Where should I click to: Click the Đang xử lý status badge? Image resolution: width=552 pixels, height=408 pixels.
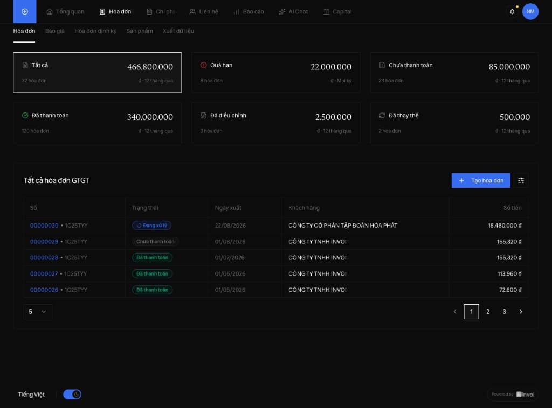tap(151, 226)
